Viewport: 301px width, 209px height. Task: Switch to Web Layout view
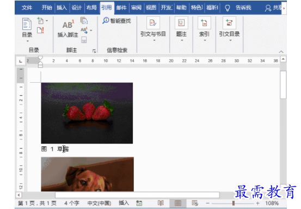click(195, 203)
